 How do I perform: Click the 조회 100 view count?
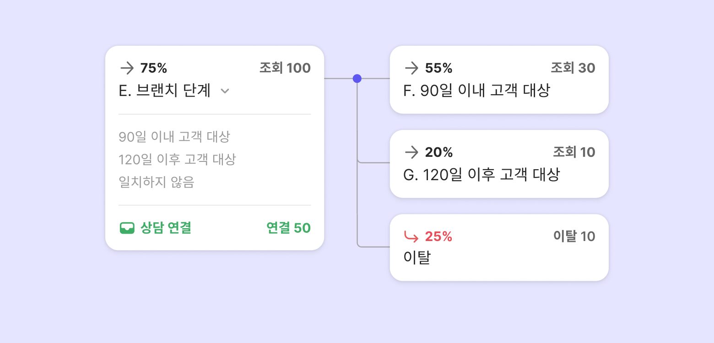pos(285,68)
